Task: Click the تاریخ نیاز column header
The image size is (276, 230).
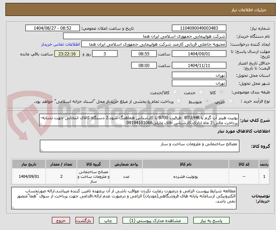Action: [29, 164]
